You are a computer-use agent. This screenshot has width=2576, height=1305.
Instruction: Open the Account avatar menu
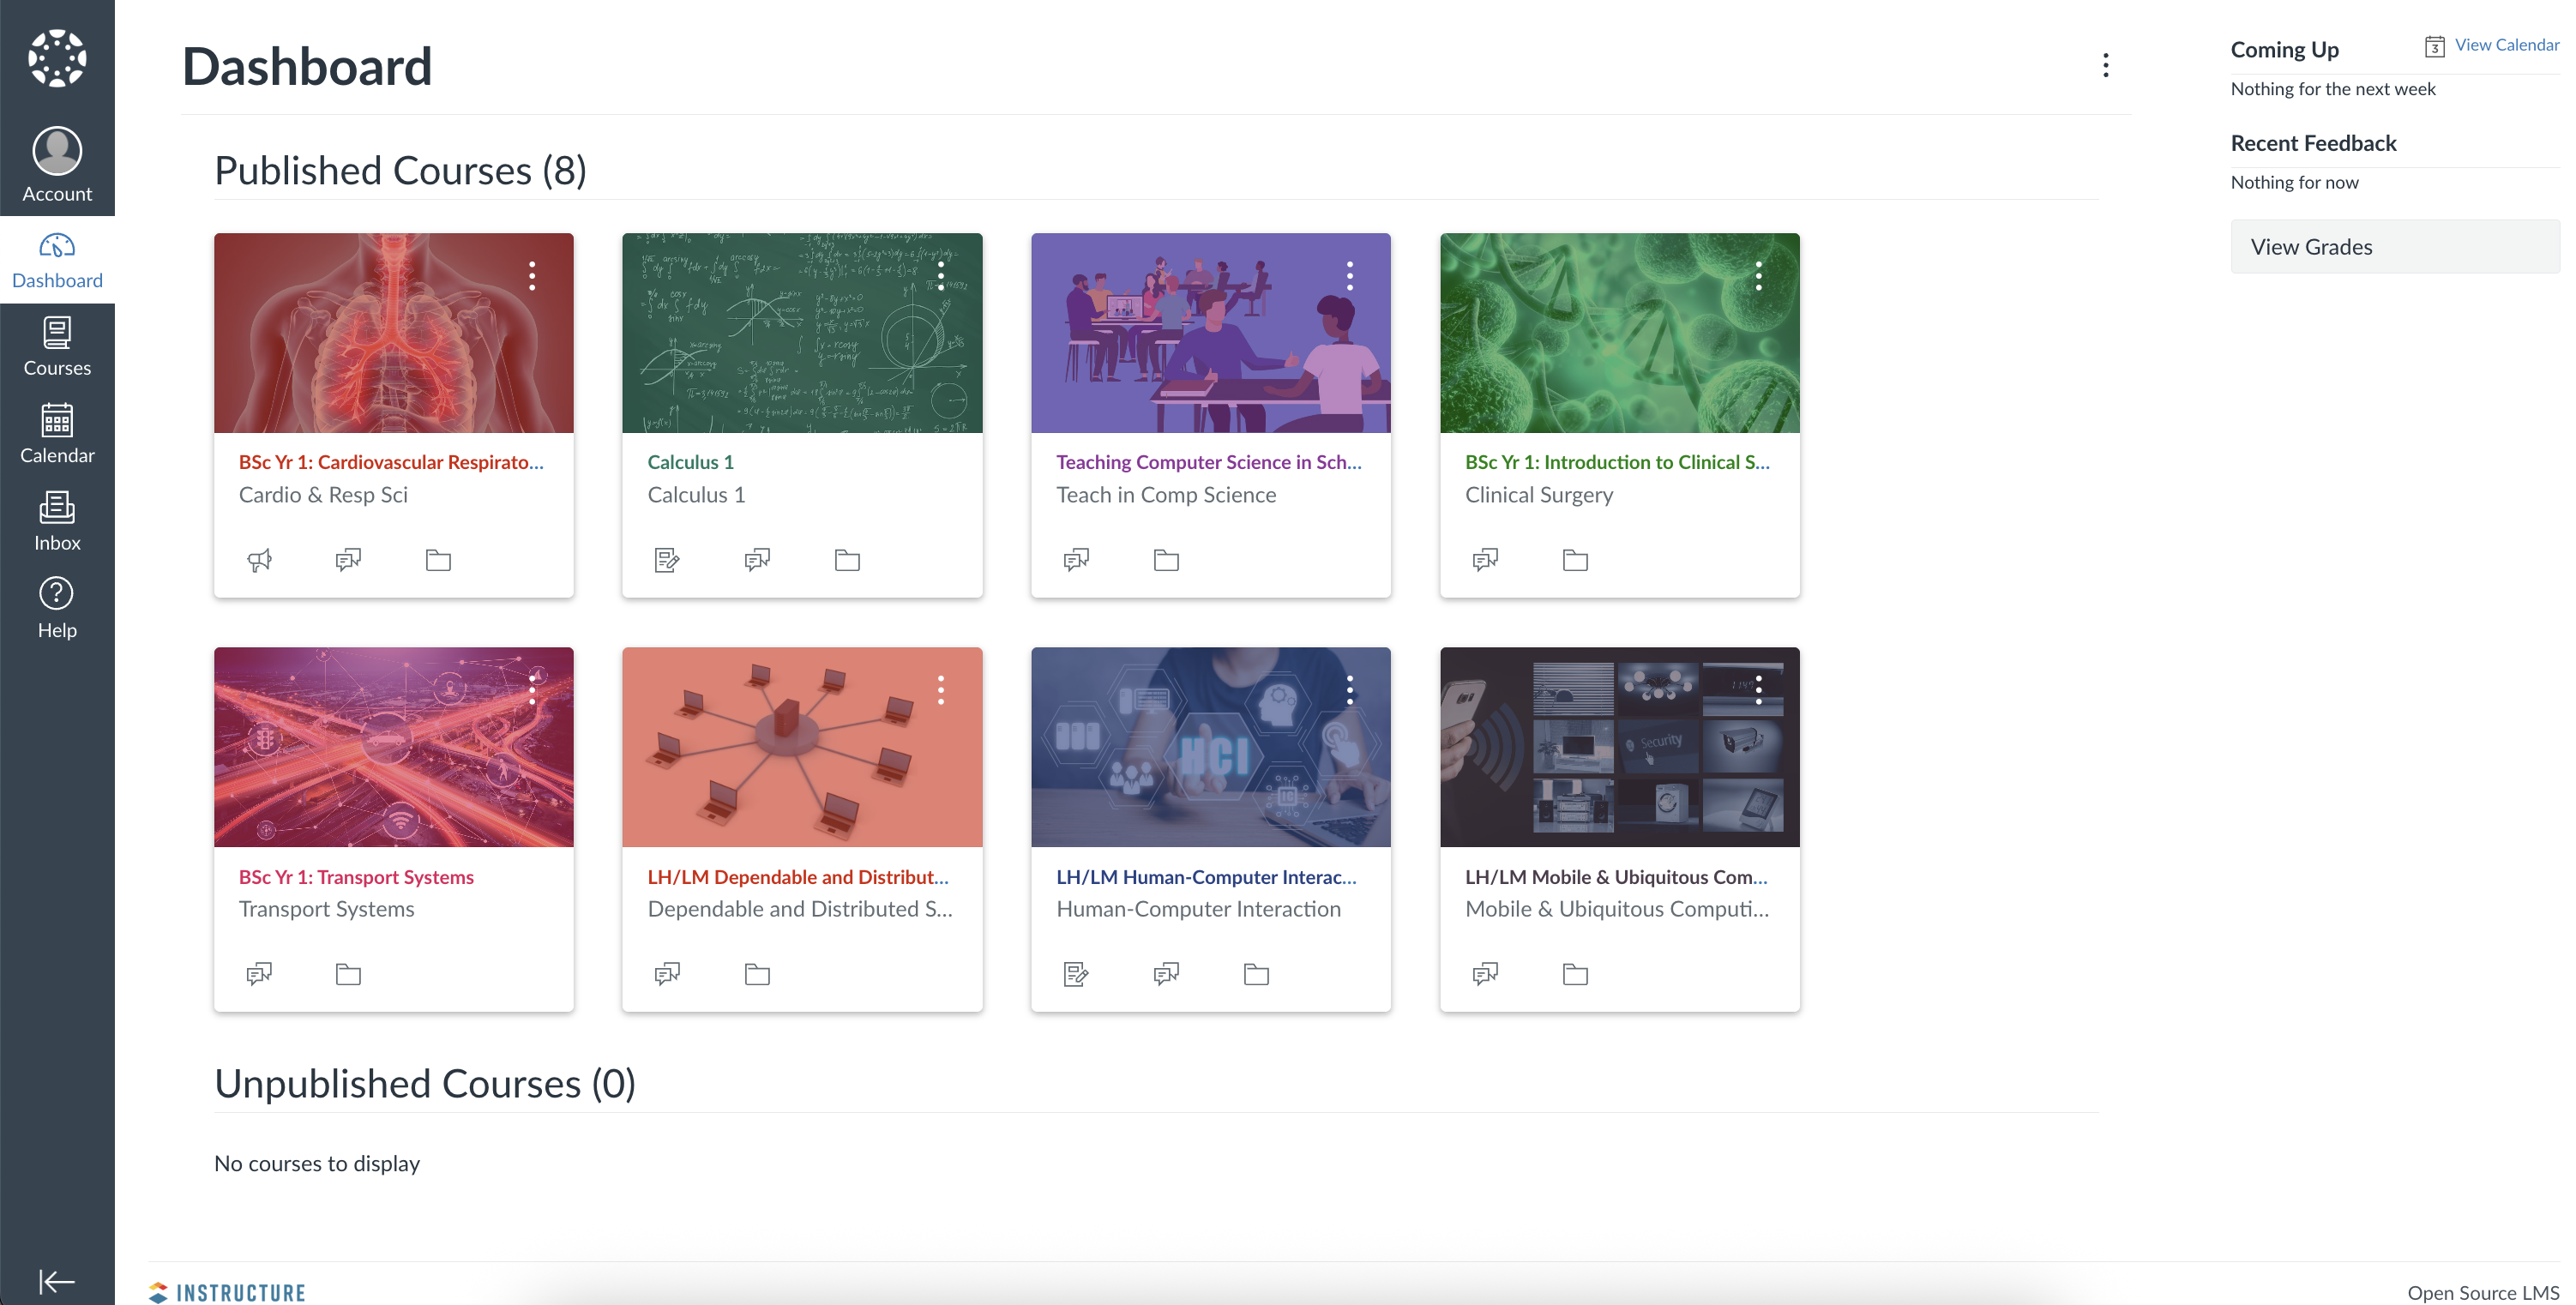57,164
